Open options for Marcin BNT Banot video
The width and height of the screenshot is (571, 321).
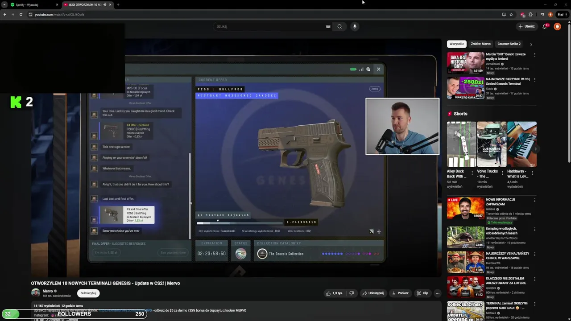pos(534,55)
